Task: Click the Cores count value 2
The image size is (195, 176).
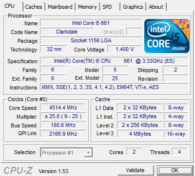Action: pos(134,152)
